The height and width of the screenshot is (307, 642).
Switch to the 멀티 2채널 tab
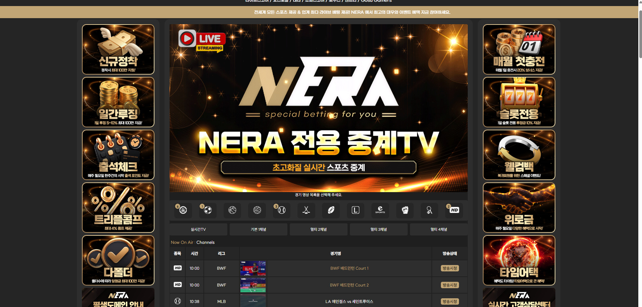tap(319, 229)
